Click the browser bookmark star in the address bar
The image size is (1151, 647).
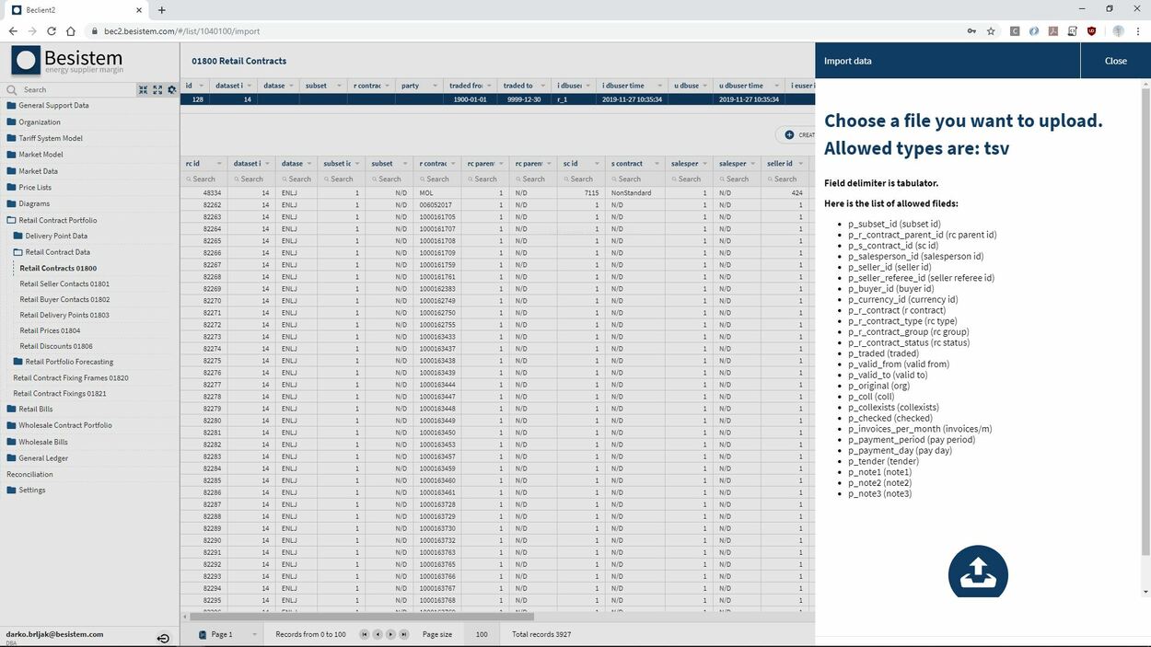tap(990, 30)
